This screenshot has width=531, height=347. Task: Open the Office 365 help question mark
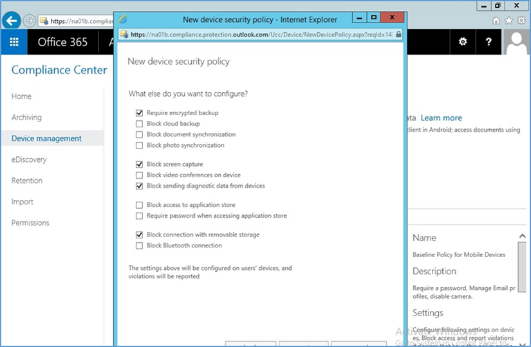point(489,42)
